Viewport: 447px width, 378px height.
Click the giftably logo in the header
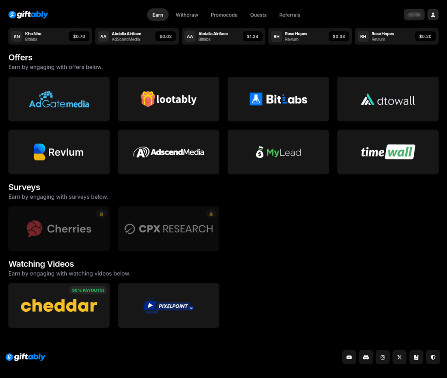tap(28, 14)
